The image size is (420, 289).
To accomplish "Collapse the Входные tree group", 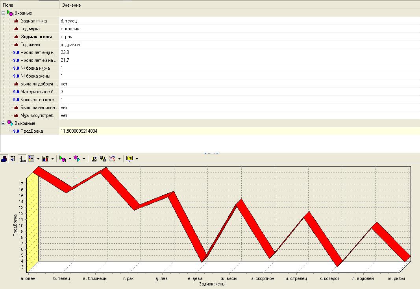I will 3,13.
